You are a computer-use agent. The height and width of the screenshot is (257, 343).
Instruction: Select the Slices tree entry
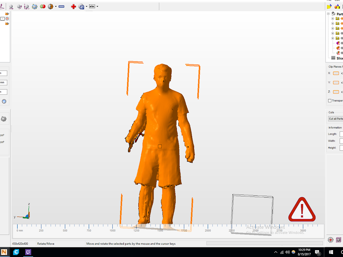coord(337,58)
